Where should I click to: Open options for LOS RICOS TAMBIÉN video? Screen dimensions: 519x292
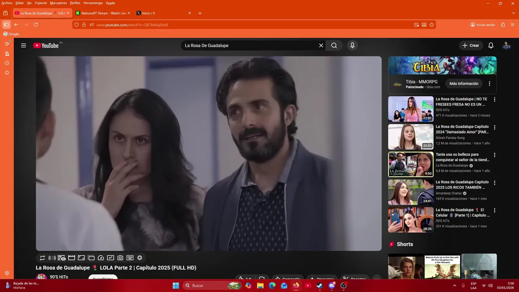coord(494,183)
